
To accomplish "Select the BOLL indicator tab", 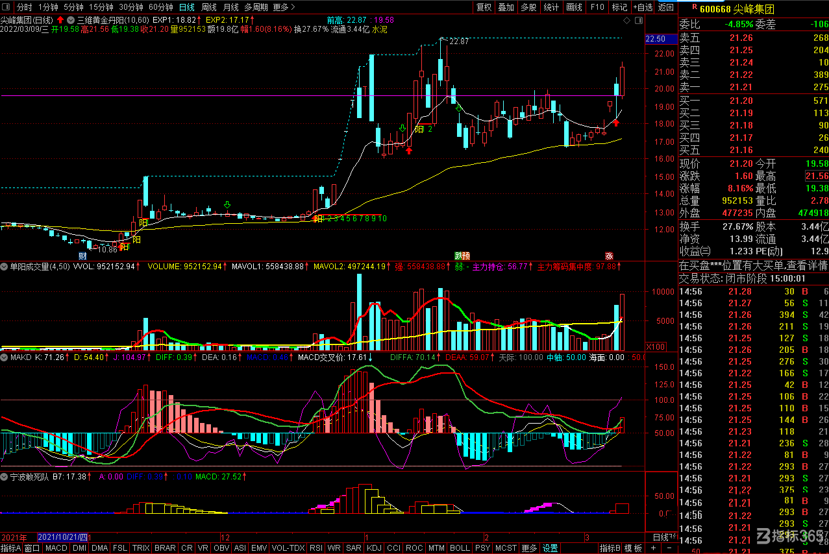I will click(460, 548).
